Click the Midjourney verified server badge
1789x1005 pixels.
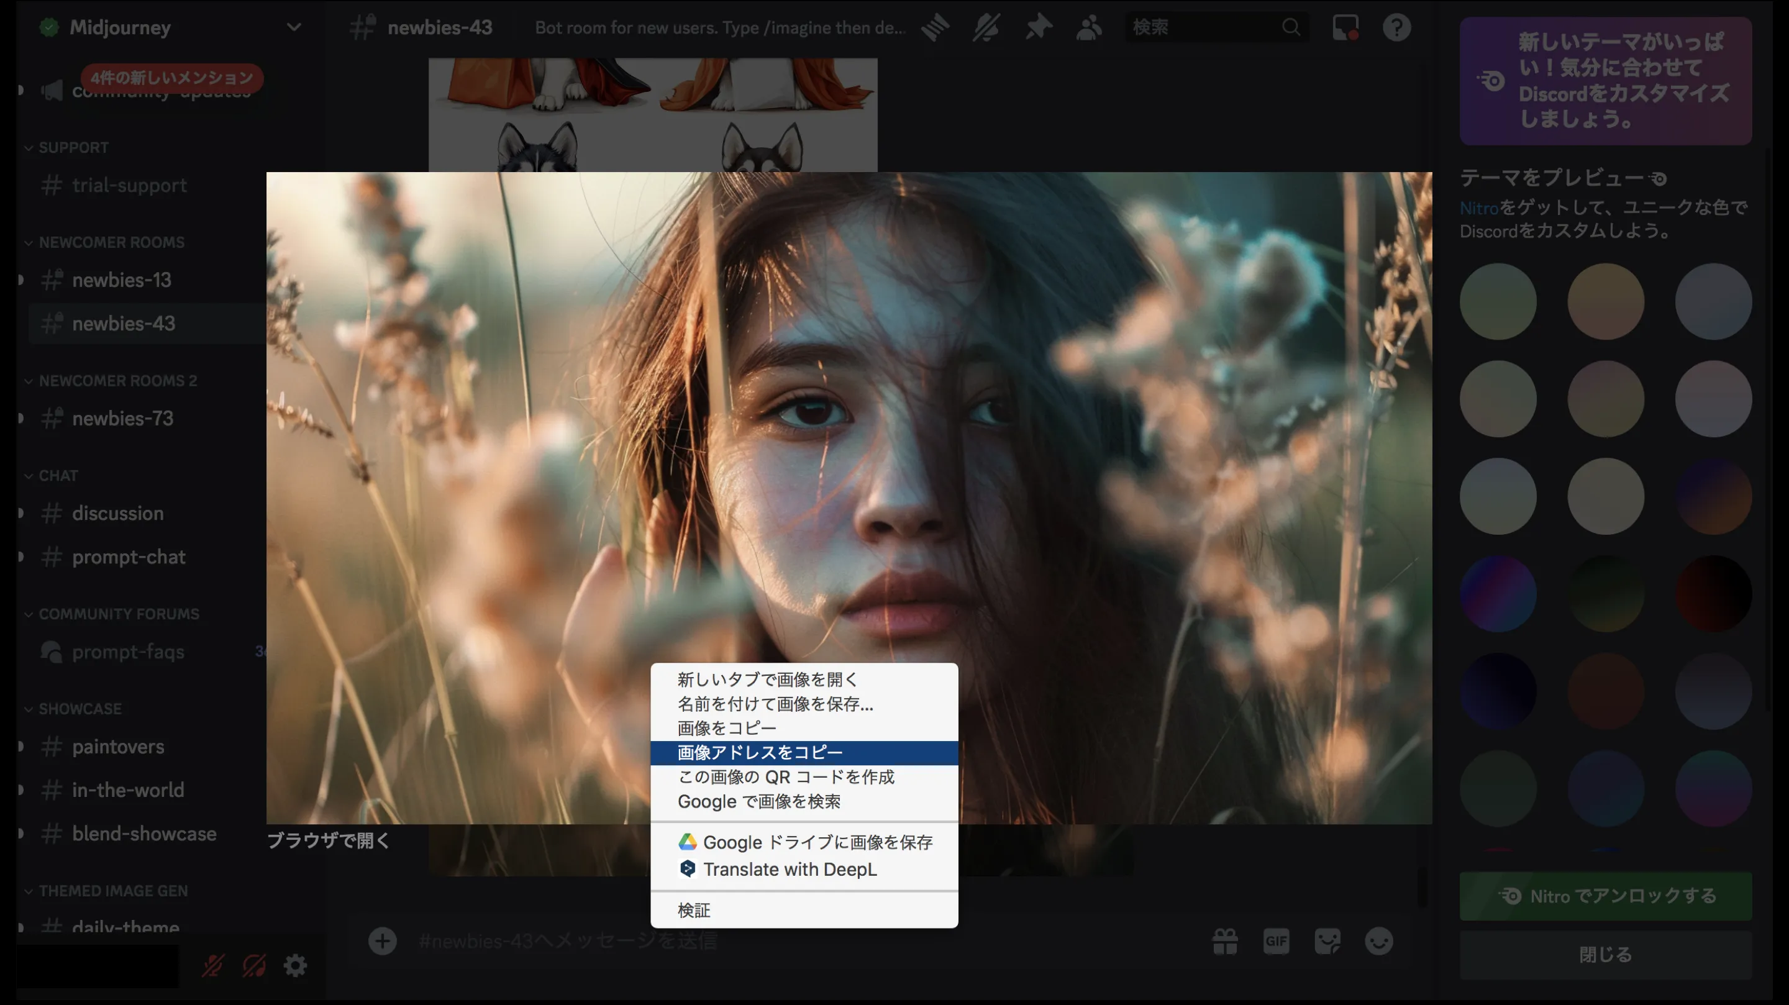(x=48, y=28)
